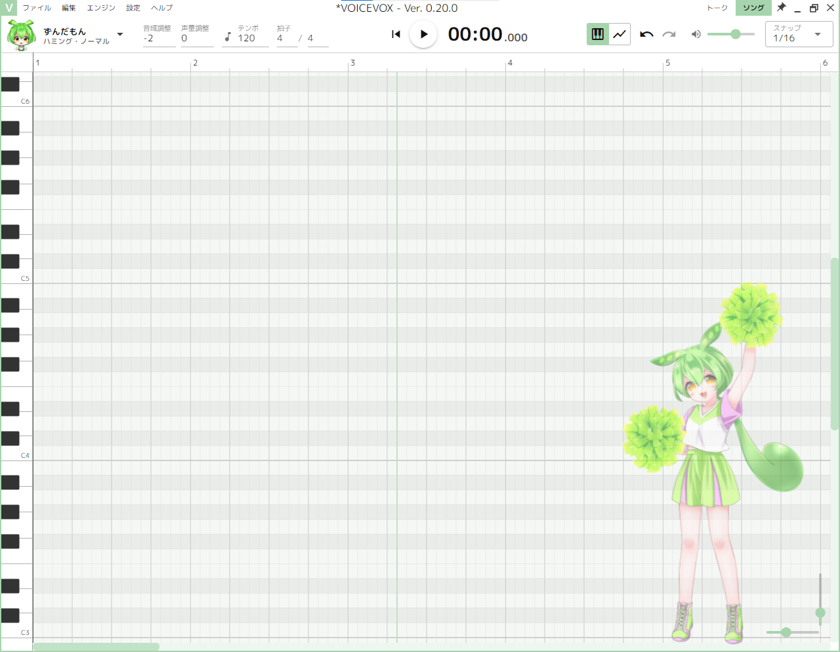Screen dimensions: 840x652
Task: Click measure 1 on the ruler
Action: 37,63
